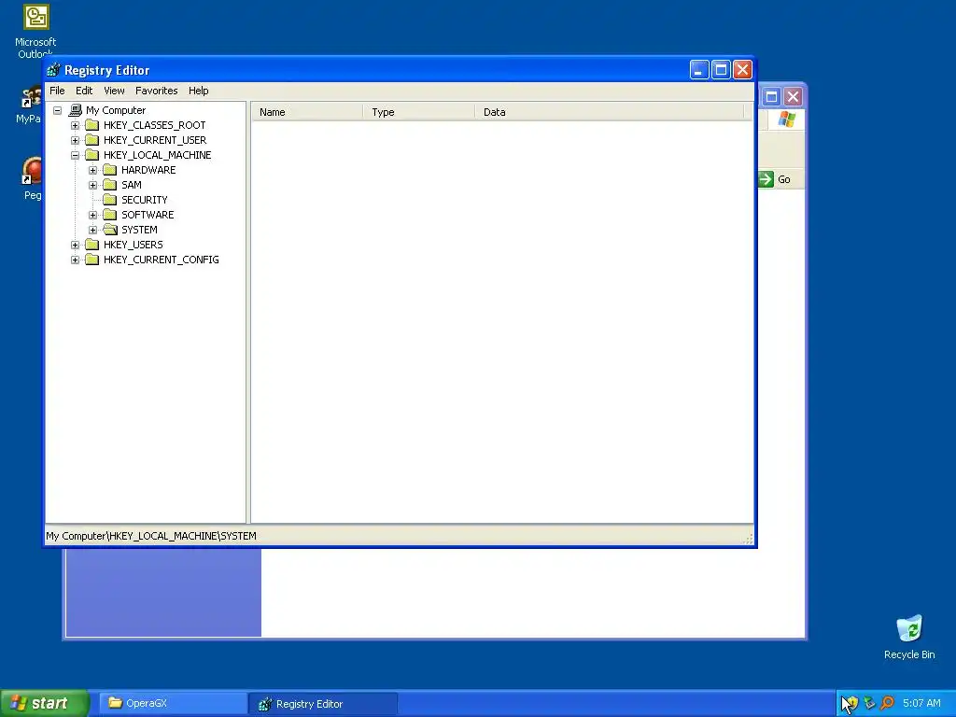The width and height of the screenshot is (956, 717).
Task: Click the HKEY_USERS folder icon
Action: [92, 245]
